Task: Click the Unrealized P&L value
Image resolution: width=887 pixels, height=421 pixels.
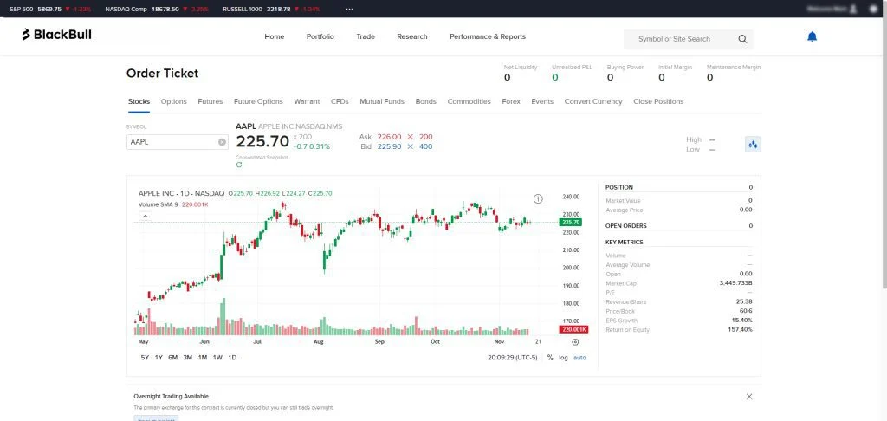Action: (555, 77)
